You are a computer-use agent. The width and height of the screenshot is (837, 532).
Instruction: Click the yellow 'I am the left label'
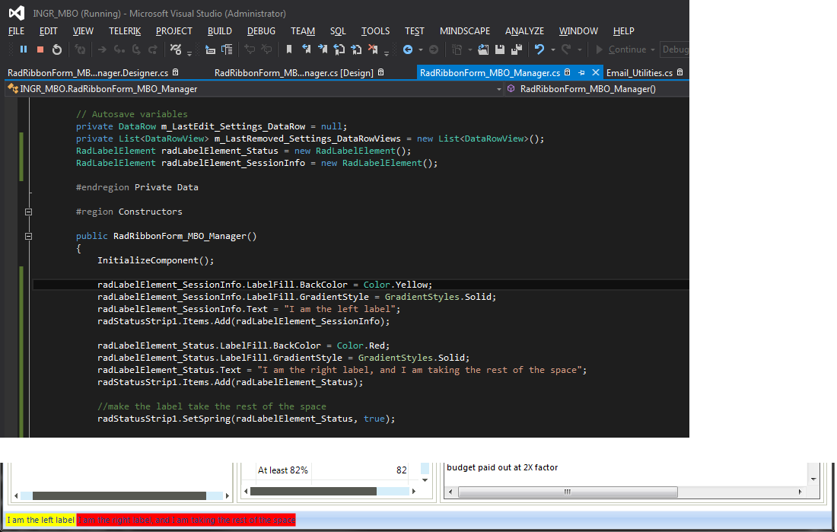point(40,521)
